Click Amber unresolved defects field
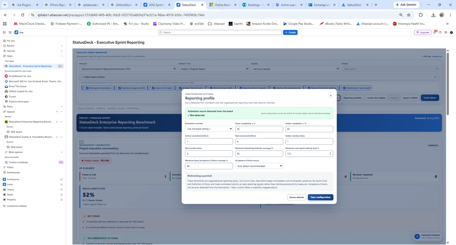This screenshot has width=456, height=245. click(209, 141)
